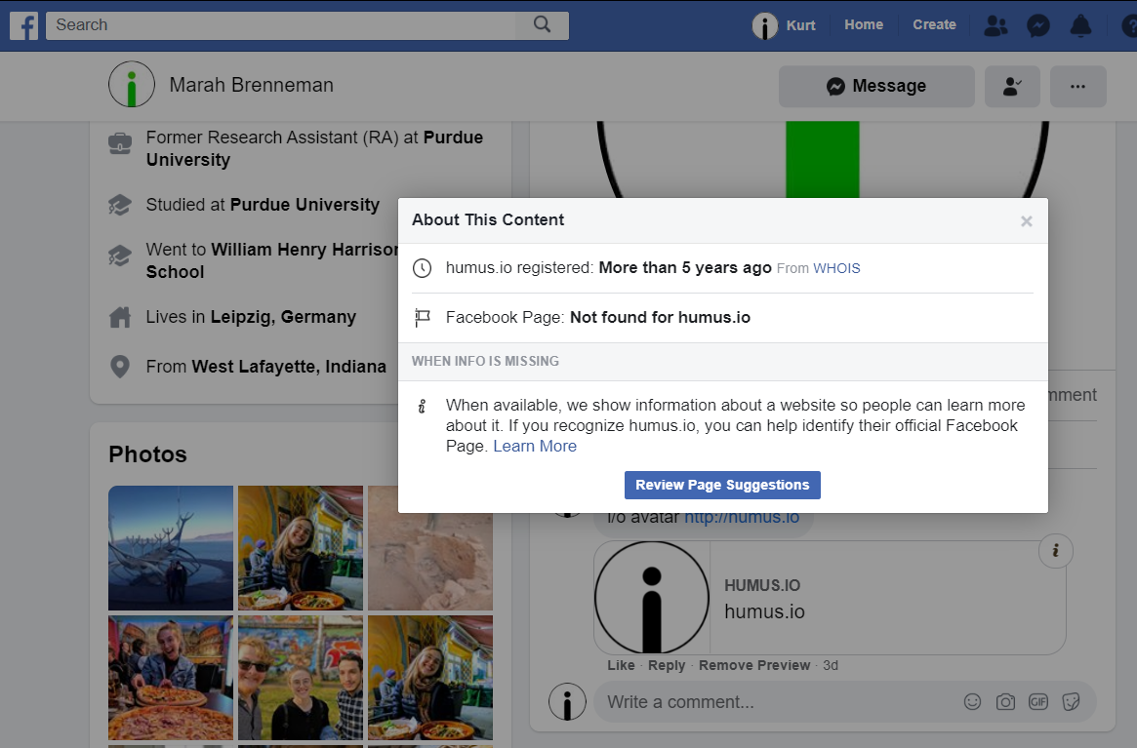Open the group selfie of three people photo

[301, 678]
